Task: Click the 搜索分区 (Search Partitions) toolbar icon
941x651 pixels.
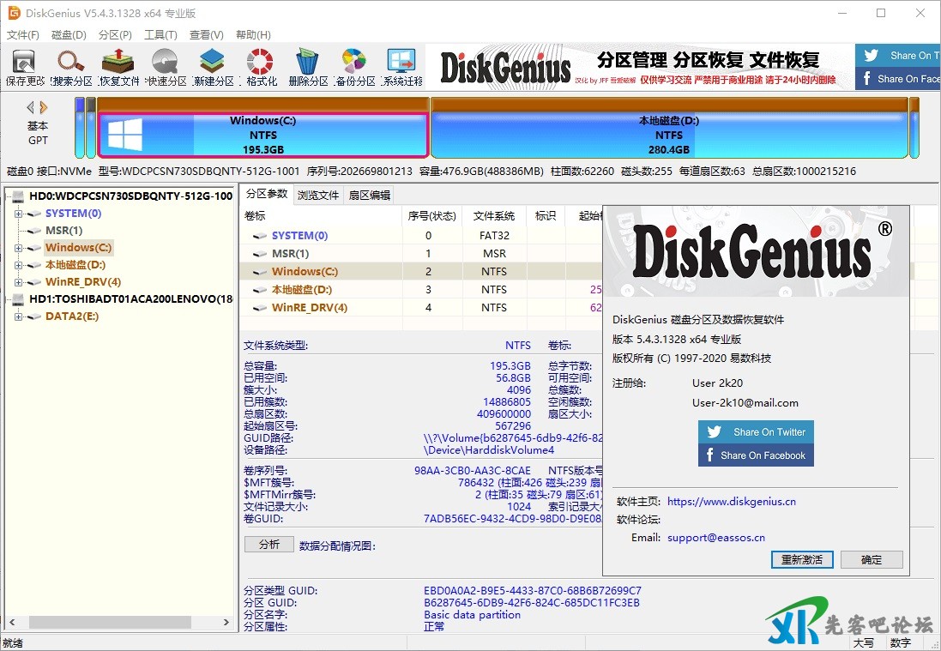Action: pos(71,67)
